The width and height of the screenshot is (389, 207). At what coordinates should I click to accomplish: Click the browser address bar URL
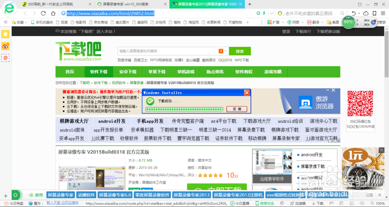click(x=110, y=13)
